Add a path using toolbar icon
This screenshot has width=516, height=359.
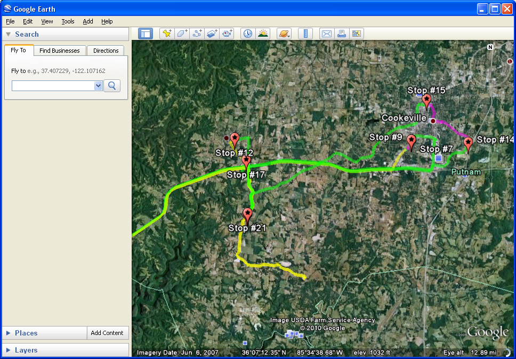click(x=197, y=34)
